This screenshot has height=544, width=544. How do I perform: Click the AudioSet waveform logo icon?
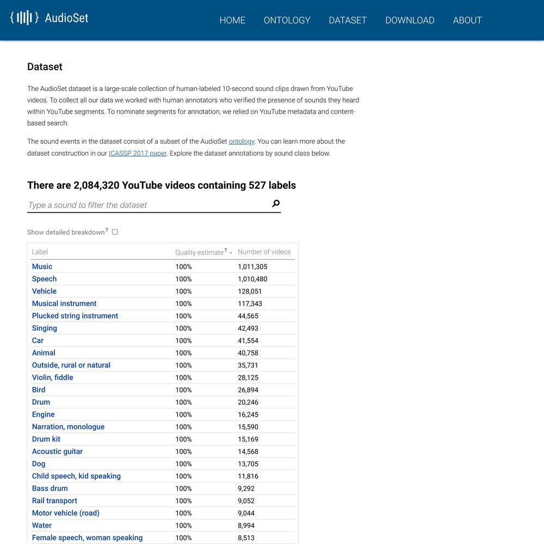click(x=24, y=17)
